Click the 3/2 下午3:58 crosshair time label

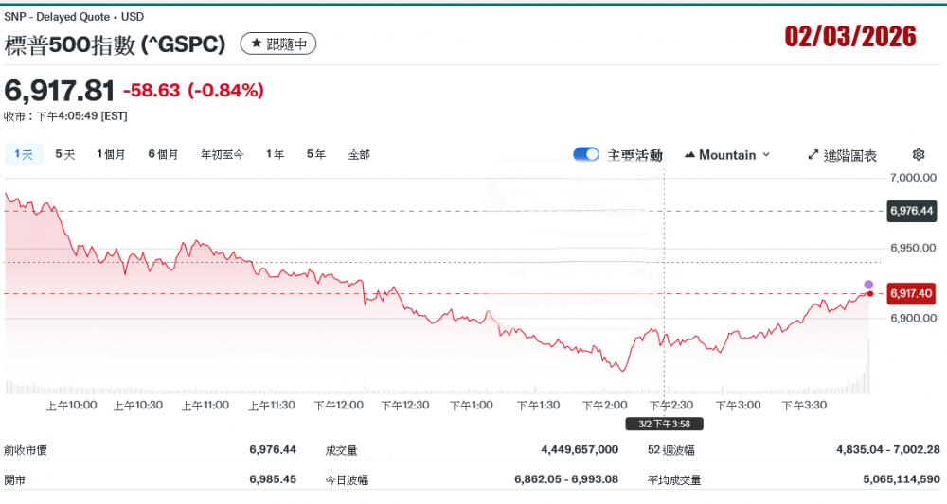[x=664, y=424]
